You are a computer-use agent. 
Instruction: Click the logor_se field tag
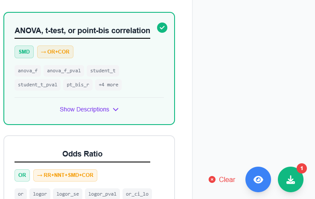pos(68,194)
